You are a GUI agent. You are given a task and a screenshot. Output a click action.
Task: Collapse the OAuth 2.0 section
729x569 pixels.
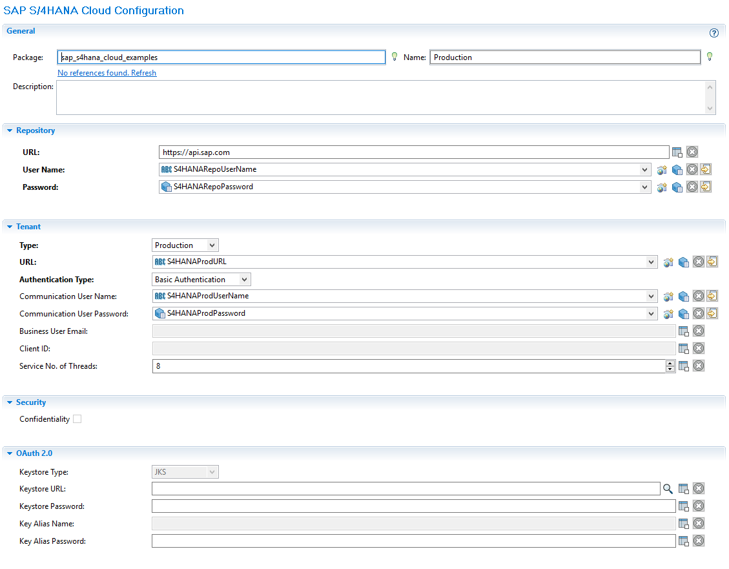pos(10,453)
